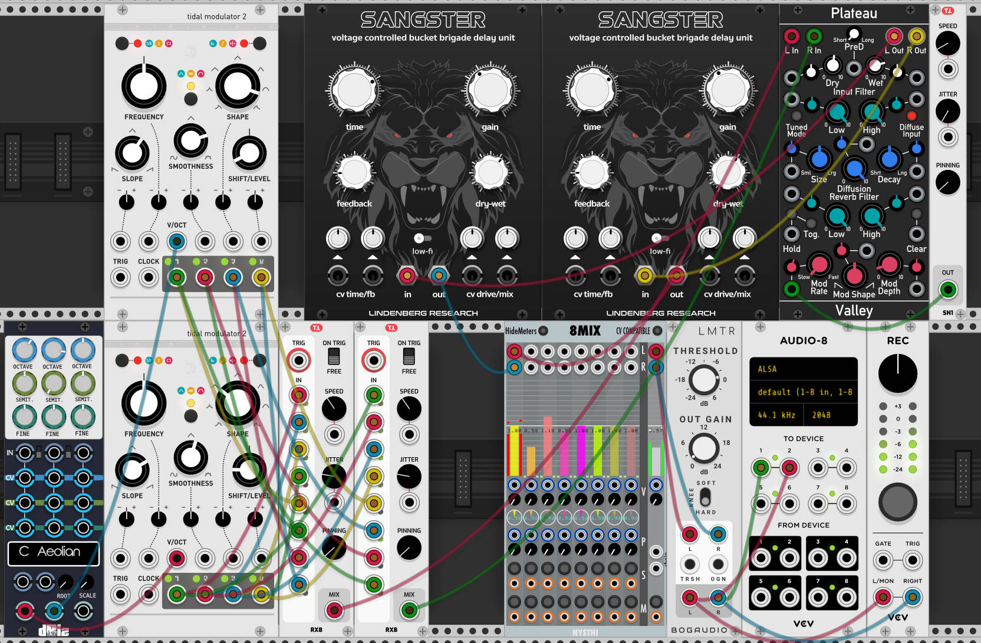Click the OUT GAIN knob on LMTR
981x643 pixels.
click(704, 448)
